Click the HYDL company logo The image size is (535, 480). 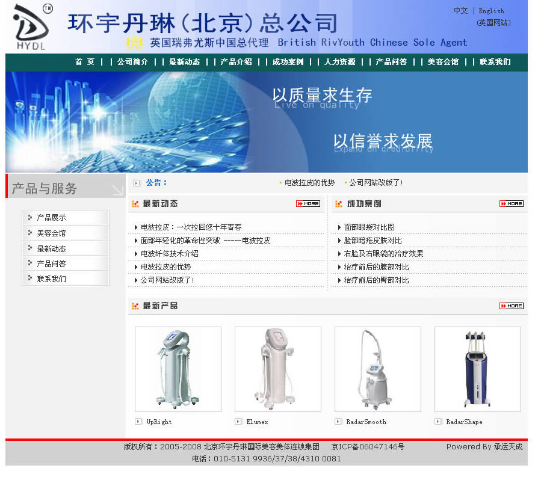point(31,28)
